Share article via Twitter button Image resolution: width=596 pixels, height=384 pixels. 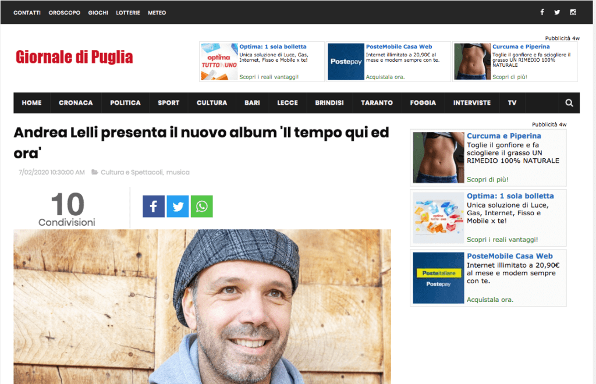(x=178, y=206)
